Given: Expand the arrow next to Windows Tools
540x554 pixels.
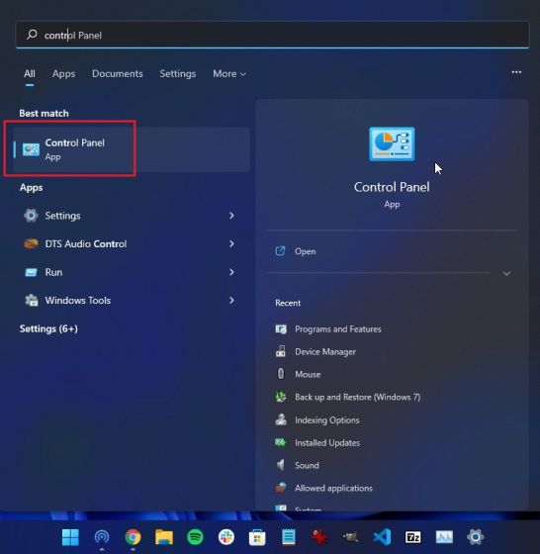Looking at the screenshot, I should 231,301.
